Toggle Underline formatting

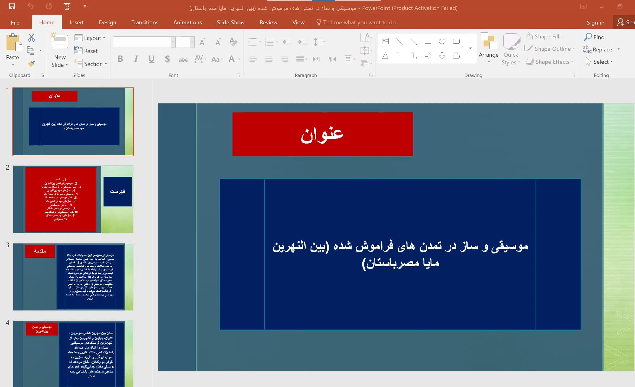tap(151, 59)
